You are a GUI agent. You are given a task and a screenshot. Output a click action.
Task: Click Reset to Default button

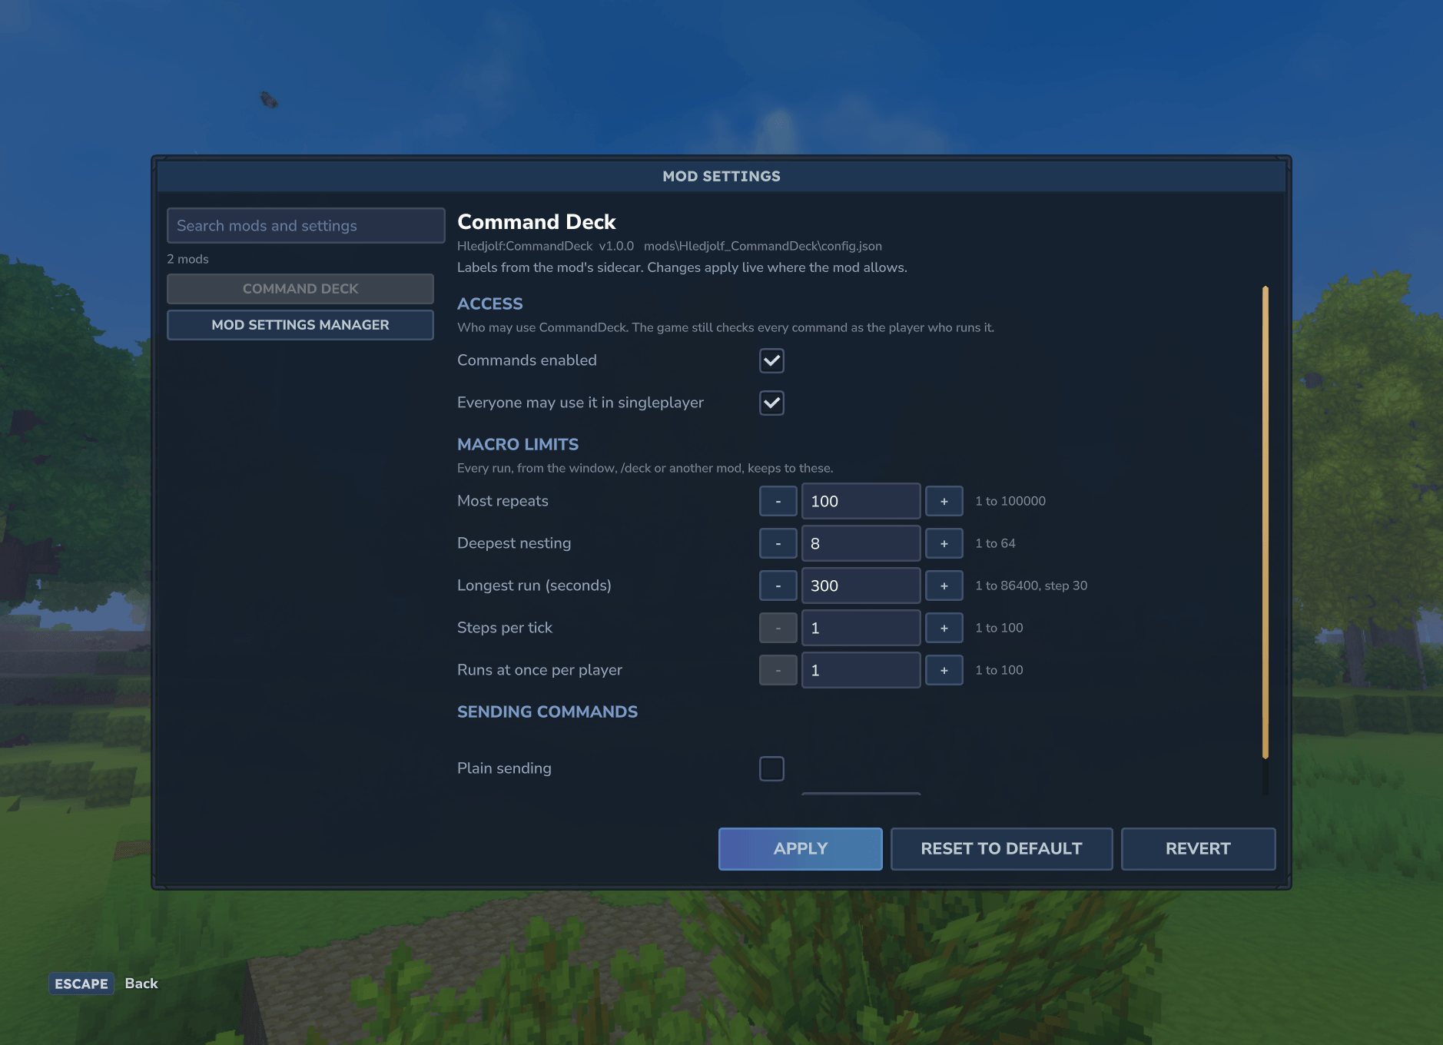pos(1001,849)
